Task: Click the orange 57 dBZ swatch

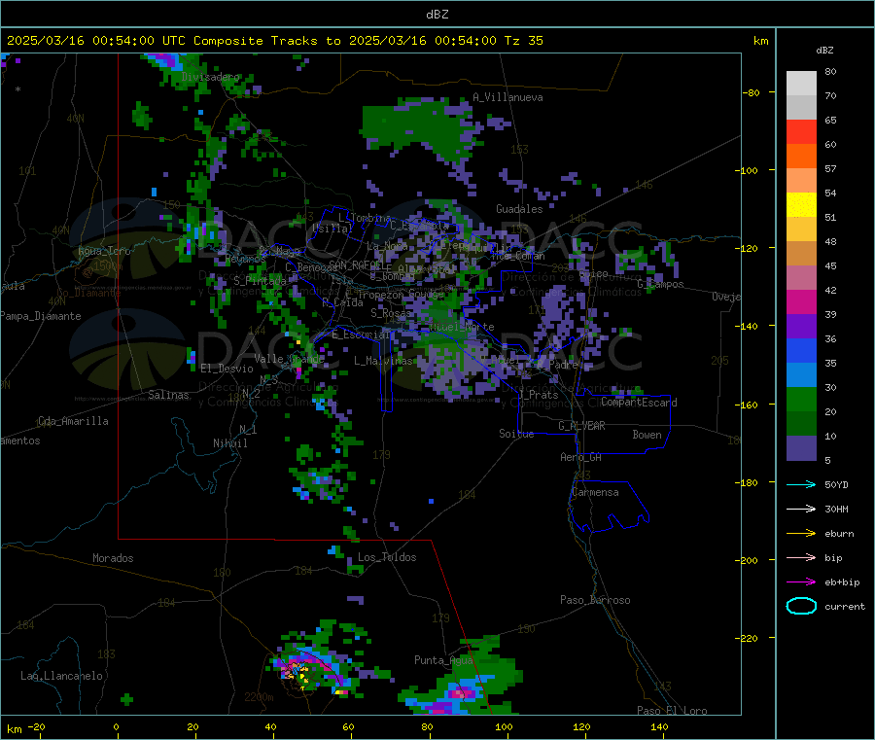Action: [x=801, y=156]
